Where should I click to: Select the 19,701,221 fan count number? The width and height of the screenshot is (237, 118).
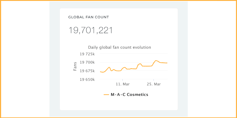tap(91, 30)
